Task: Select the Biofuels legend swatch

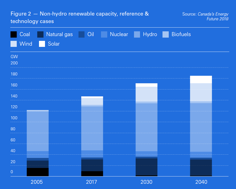Action: click(165, 34)
